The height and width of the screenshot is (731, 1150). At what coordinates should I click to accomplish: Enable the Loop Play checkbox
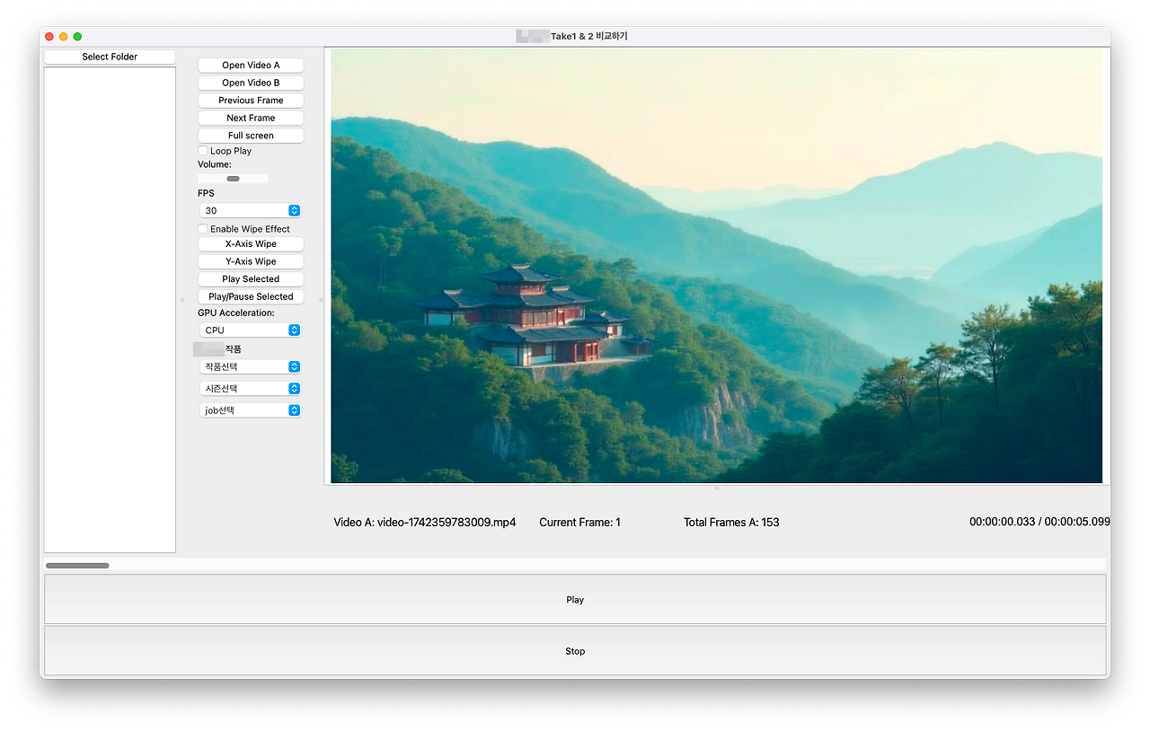(203, 151)
